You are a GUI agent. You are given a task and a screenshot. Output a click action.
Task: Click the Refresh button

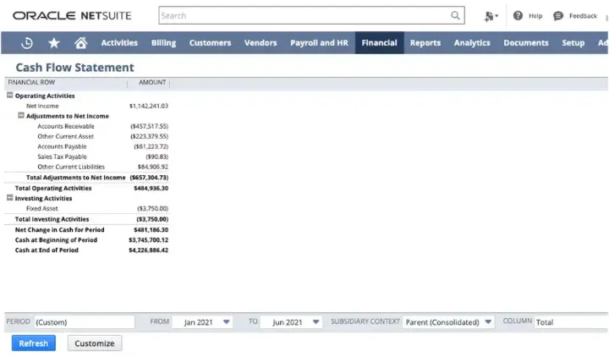[33, 343]
